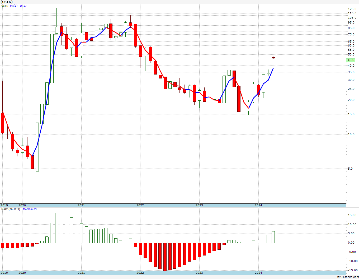Viewport: 359px width, 279px height.
Task: Select the 115.0 price axis label
Action: point(352,13)
